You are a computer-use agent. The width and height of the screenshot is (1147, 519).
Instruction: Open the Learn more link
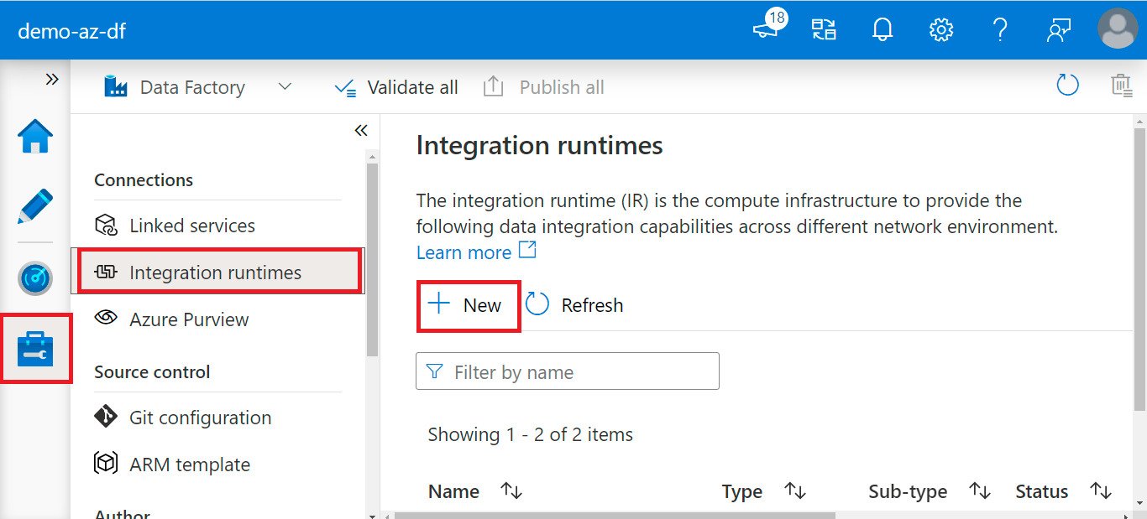[x=476, y=252]
